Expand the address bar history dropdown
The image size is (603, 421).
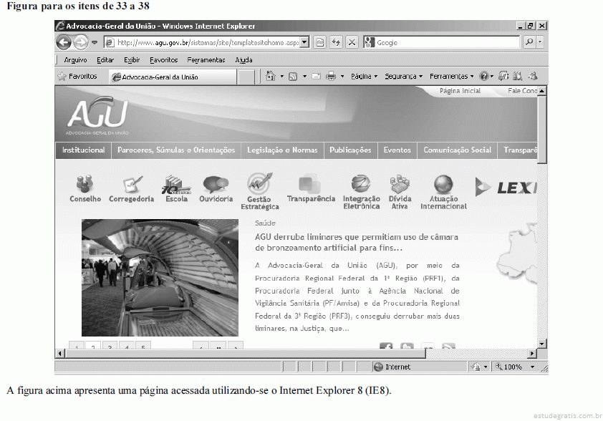coord(304,42)
